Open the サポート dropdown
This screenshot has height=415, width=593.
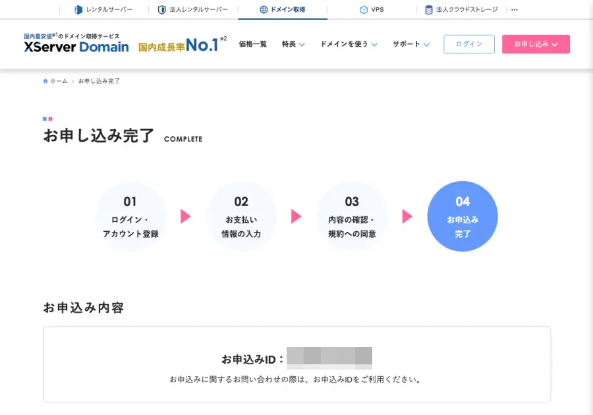(x=409, y=44)
